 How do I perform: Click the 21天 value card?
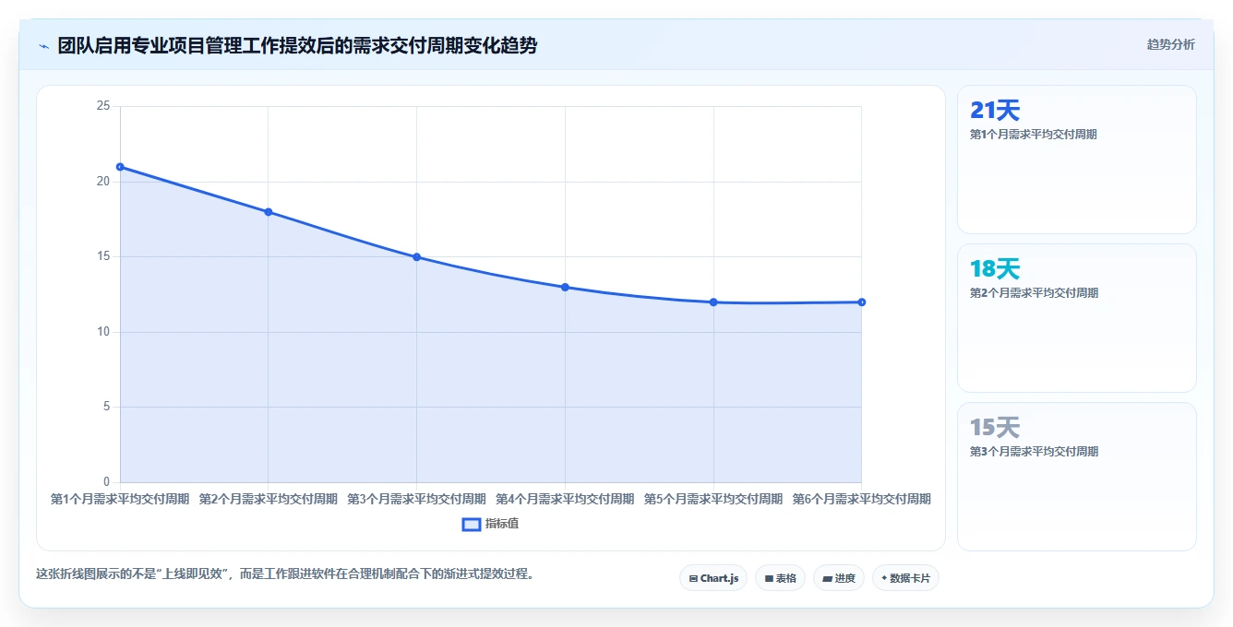[x=1077, y=160]
